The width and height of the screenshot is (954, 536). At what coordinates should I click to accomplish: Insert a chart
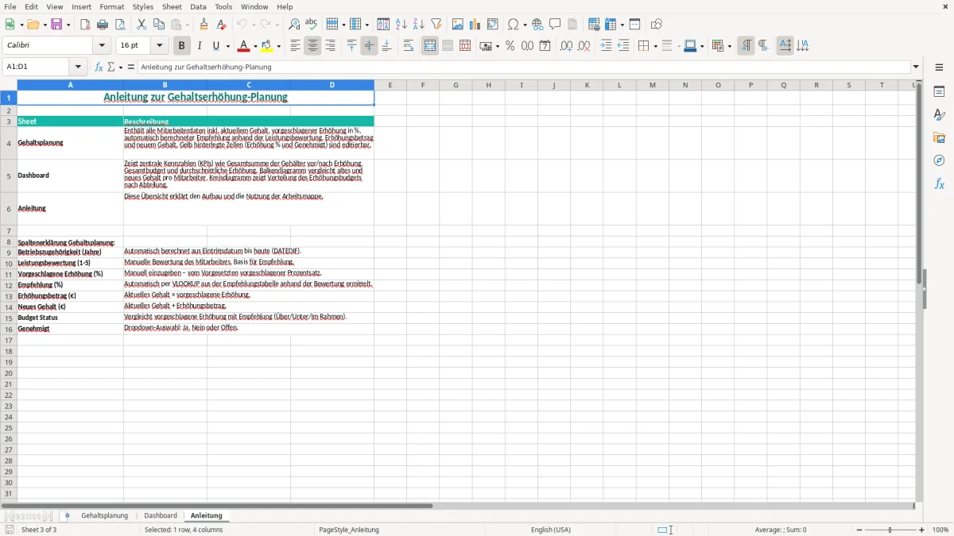click(475, 25)
